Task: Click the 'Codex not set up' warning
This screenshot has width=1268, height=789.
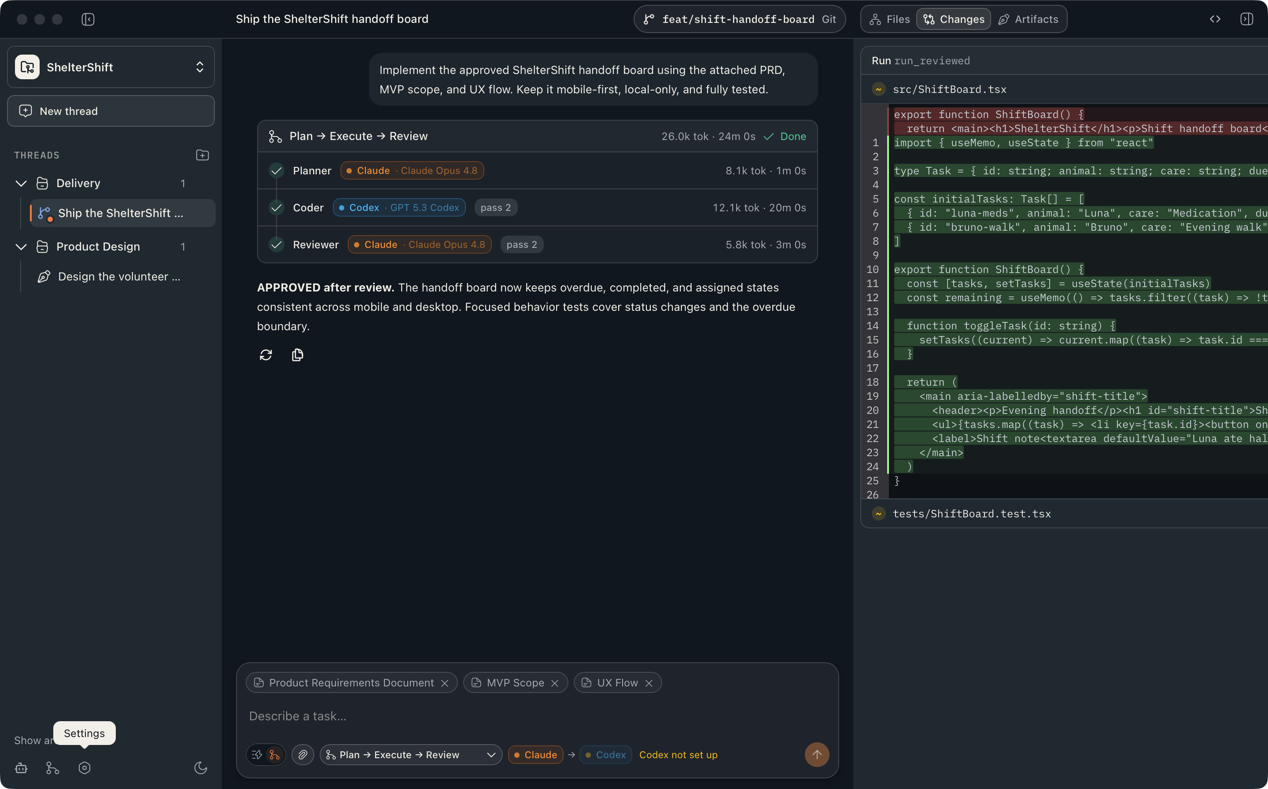Action: point(678,755)
